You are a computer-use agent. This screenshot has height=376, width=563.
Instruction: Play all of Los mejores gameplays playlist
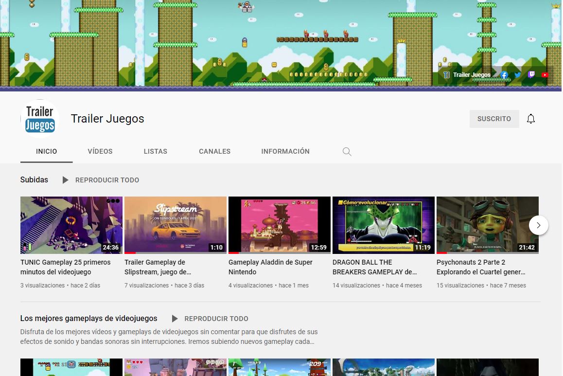[210, 319]
